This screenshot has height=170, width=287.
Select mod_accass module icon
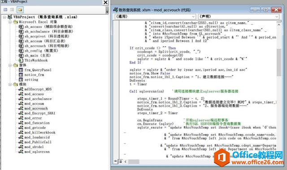(x=21, y=94)
